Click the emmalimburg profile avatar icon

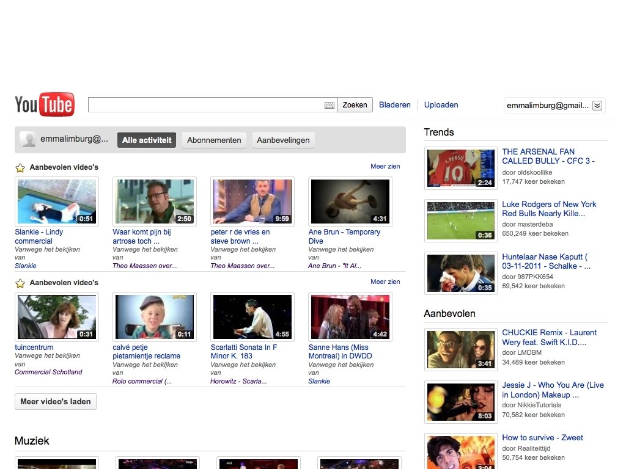pyautogui.click(x=28, y=140)
